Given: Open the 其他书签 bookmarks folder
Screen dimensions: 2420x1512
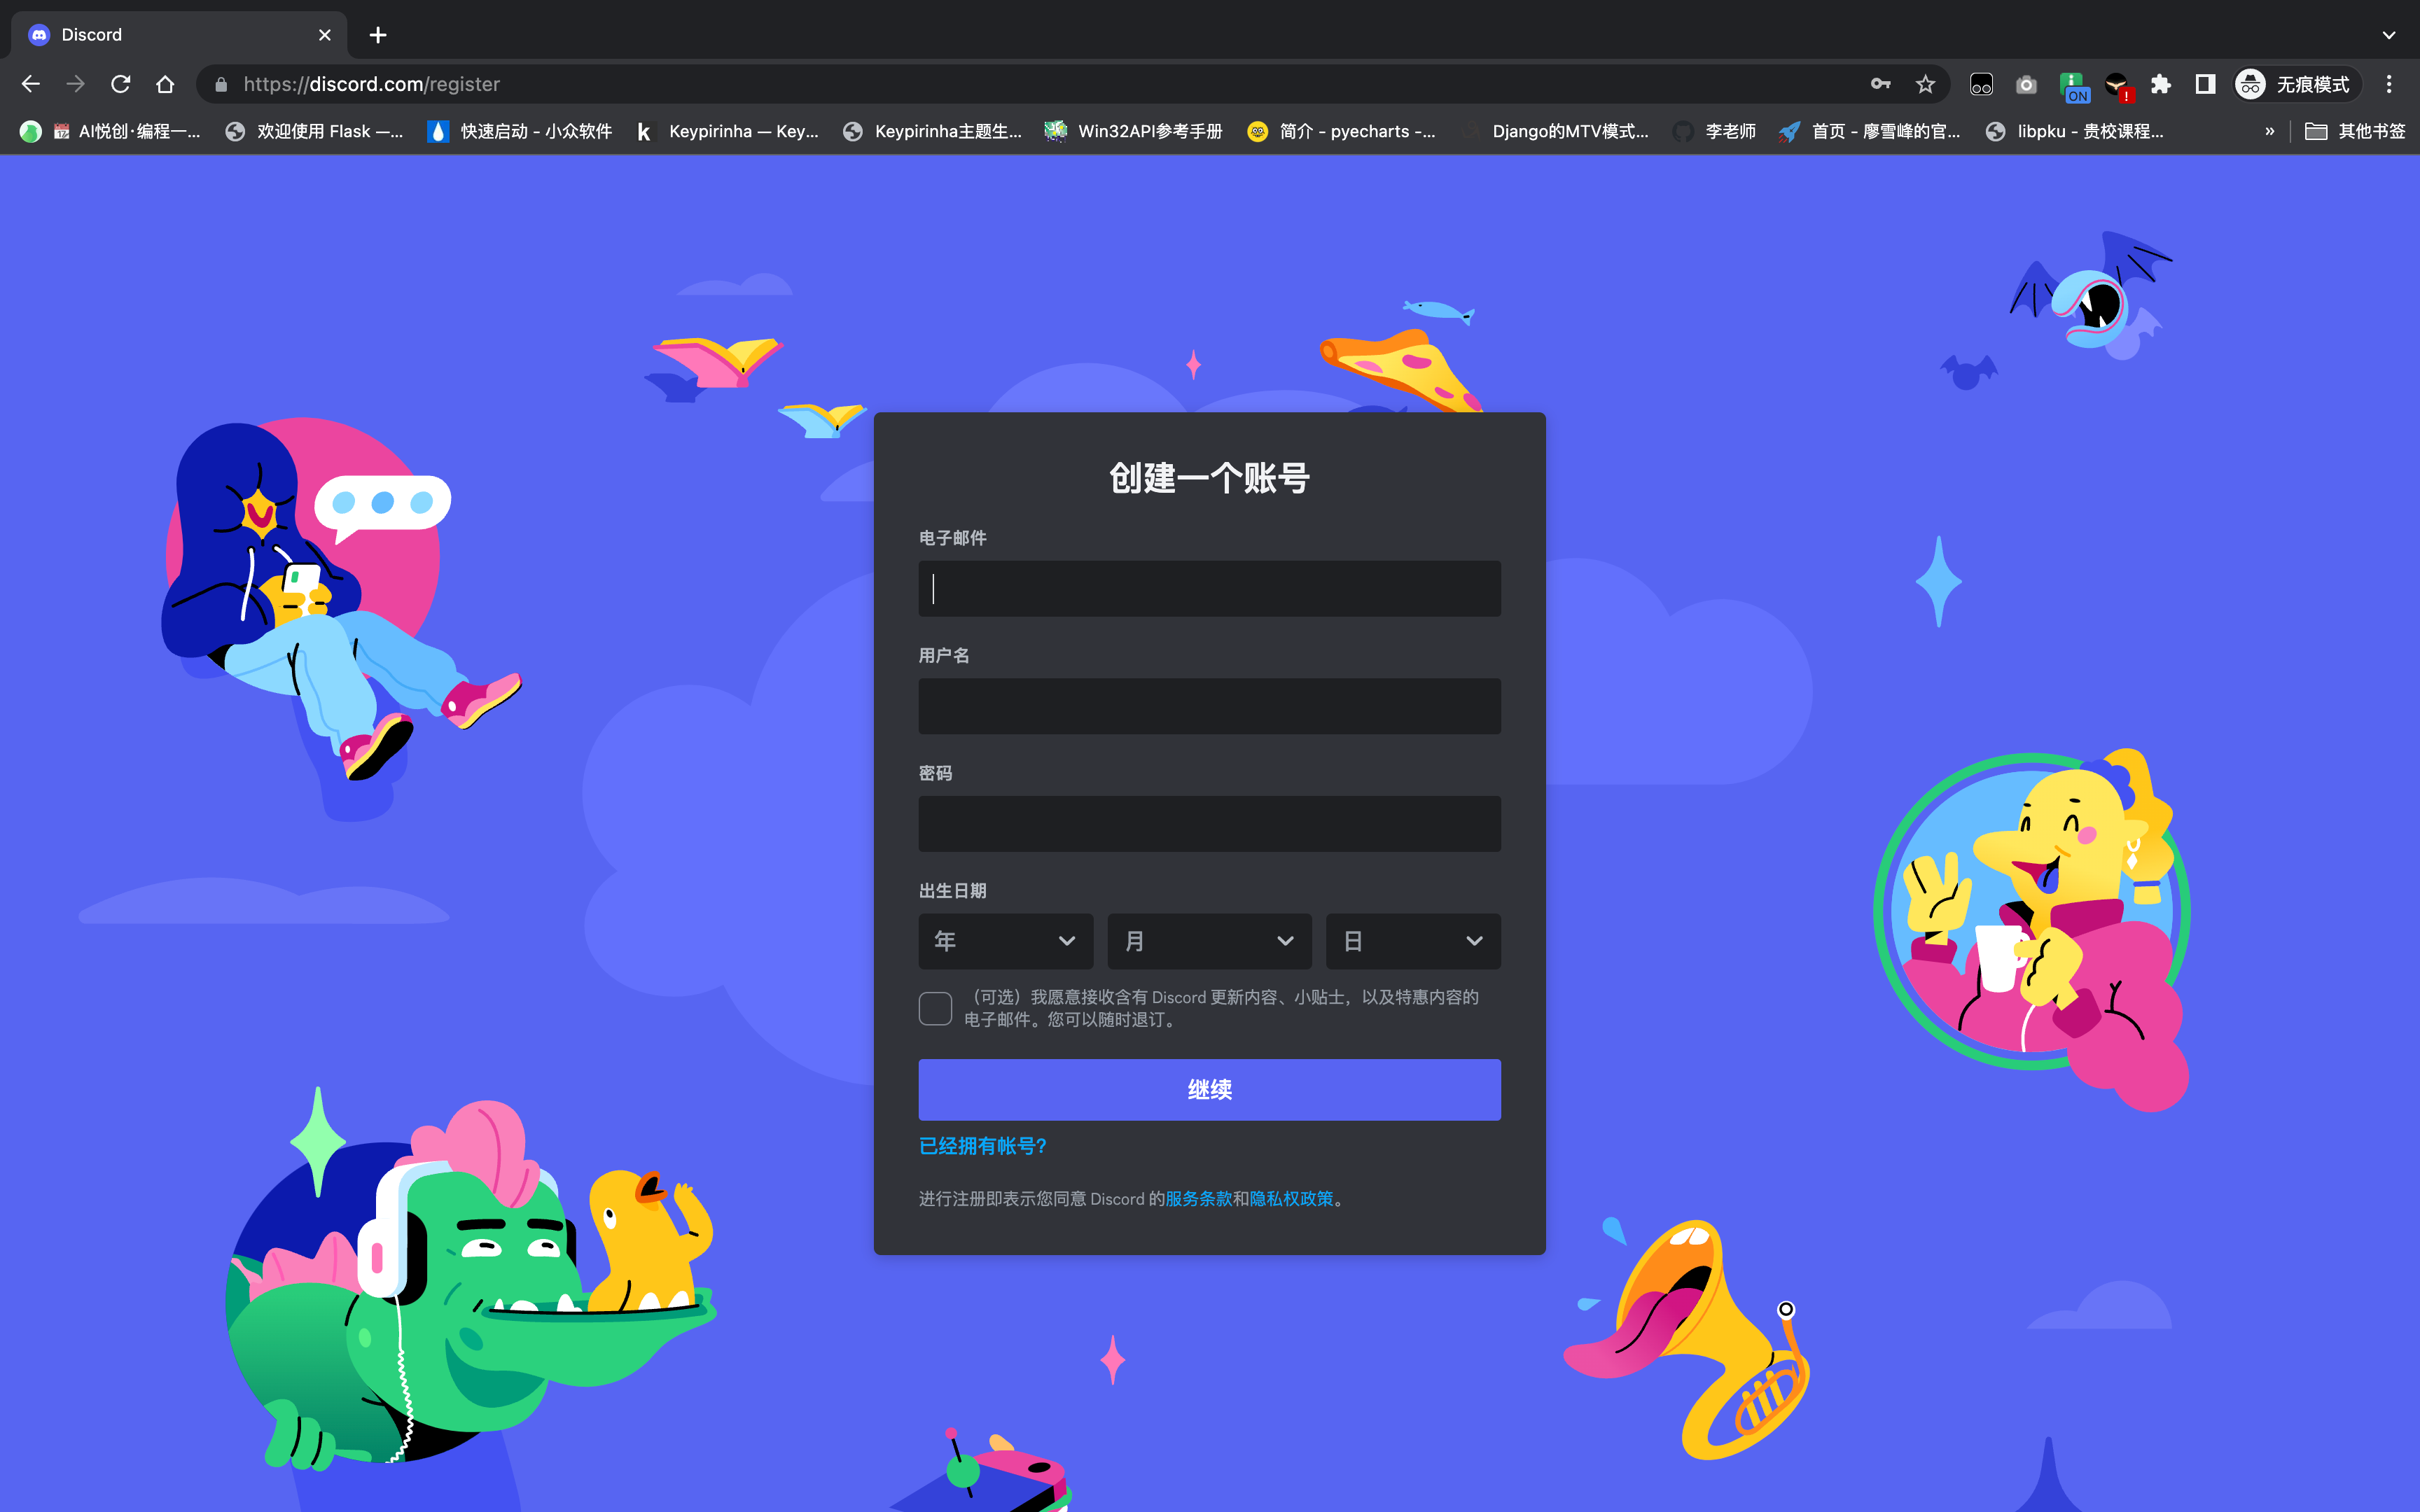Looking at the screenshot, I should tap(2355, 131).
